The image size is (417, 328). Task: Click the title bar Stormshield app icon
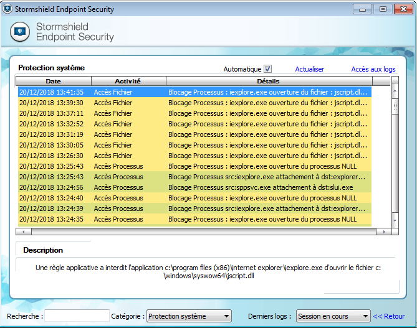7,9
